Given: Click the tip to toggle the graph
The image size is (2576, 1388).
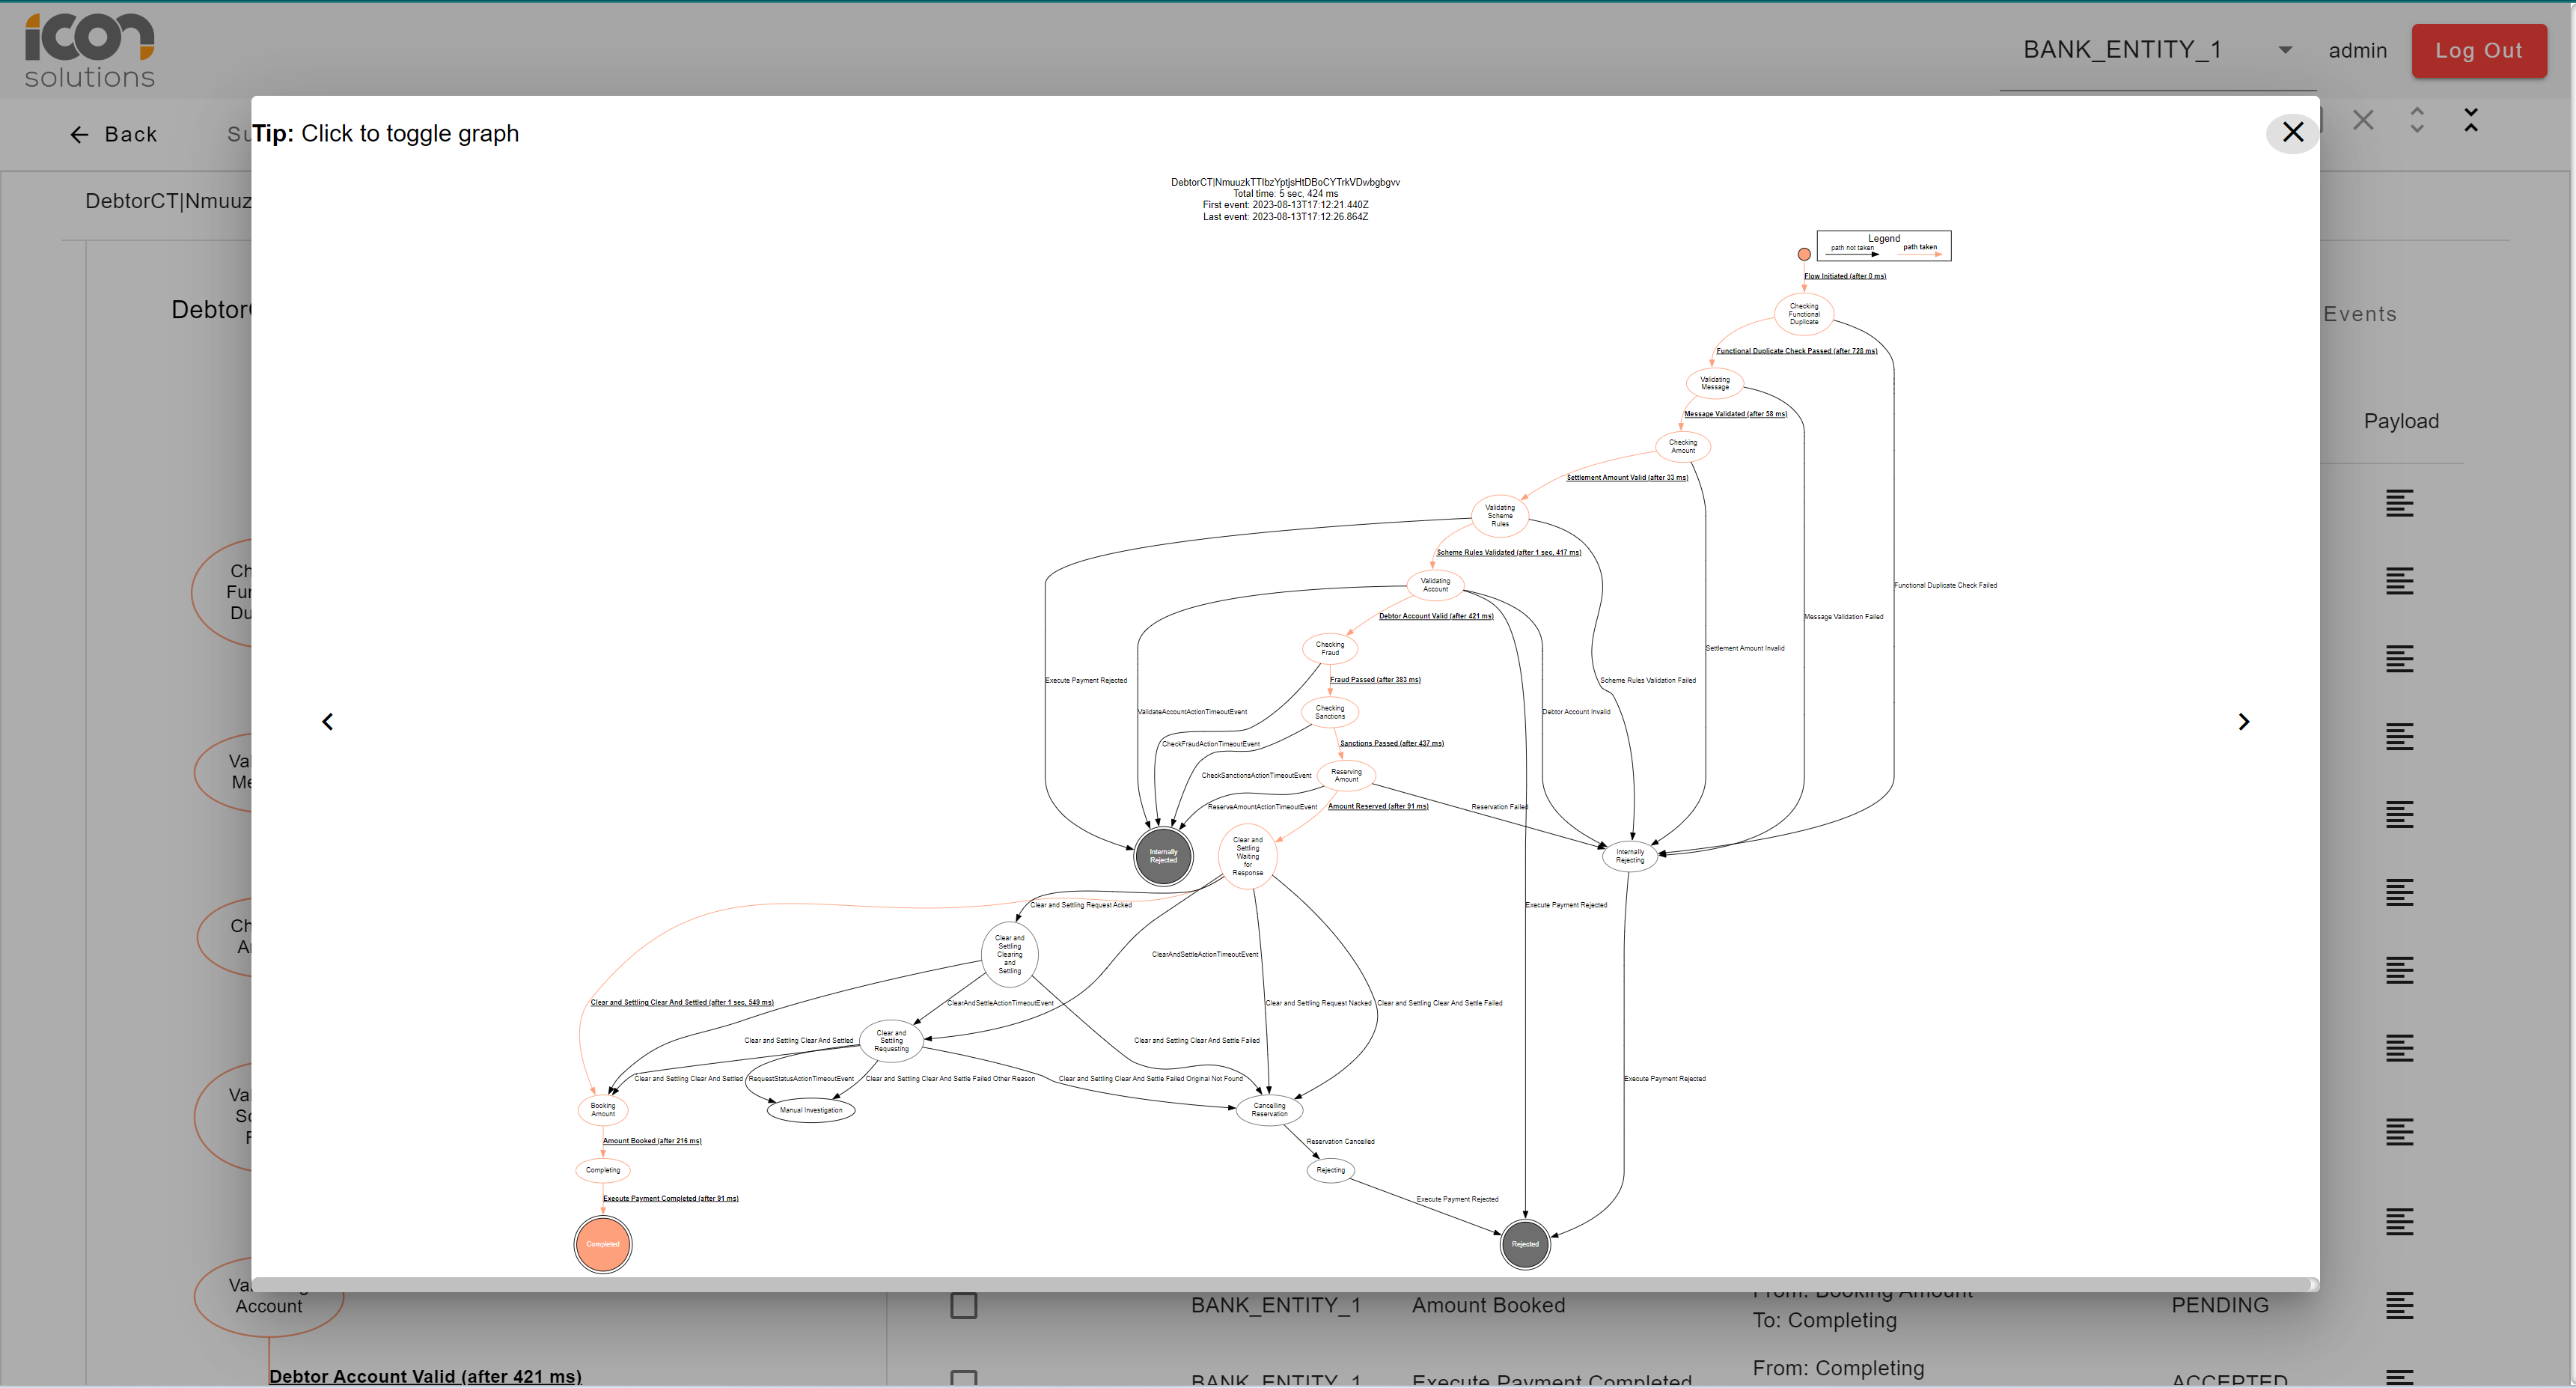Looking at the screenshot, I should click(x=385, y=133).
